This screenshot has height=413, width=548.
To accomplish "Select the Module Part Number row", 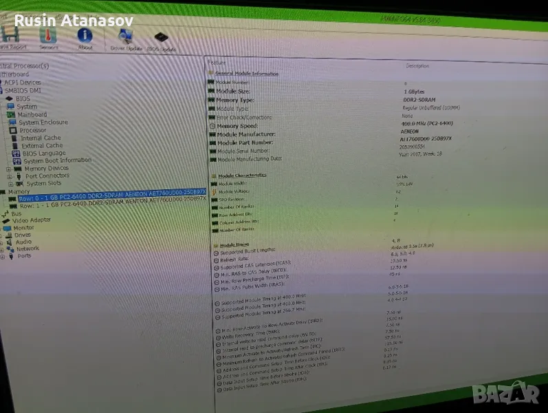I will click(245, 142).
